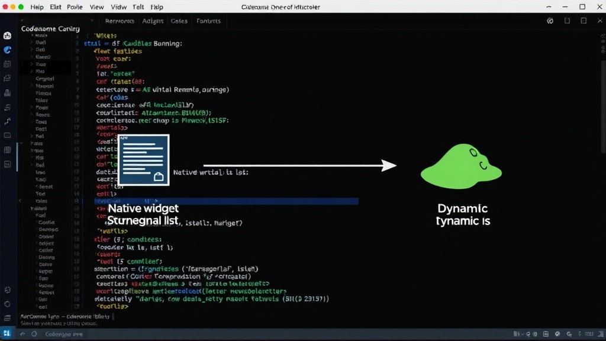Click the back arrow in the status bar
This screenshot has width=606, height=341.
coord(22,334)
